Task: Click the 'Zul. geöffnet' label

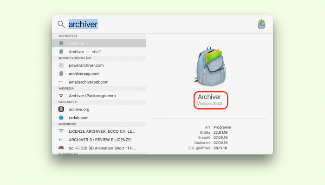Action: tap(199, 148)
